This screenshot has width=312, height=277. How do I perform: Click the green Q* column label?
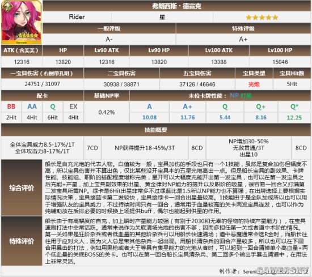point(294,106)
